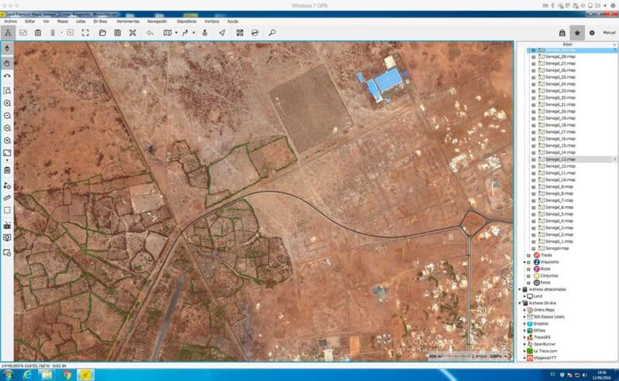
Task: Click the north compass orientation tool
Action: pyautogui.click(x=7, y=48)
